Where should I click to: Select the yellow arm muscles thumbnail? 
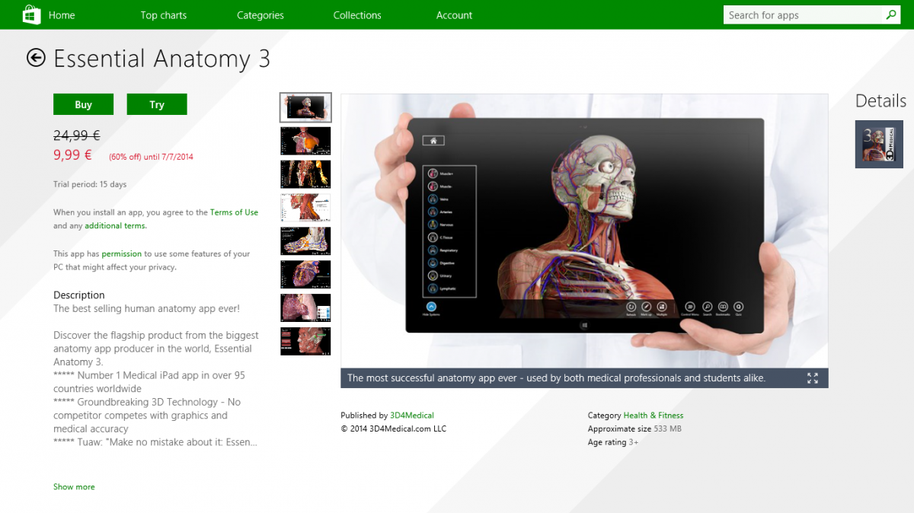coord(305,174)
